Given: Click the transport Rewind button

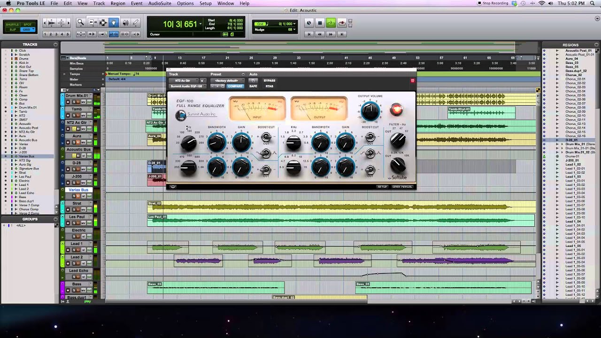Looking at the screenshot, I should [320, 34].
